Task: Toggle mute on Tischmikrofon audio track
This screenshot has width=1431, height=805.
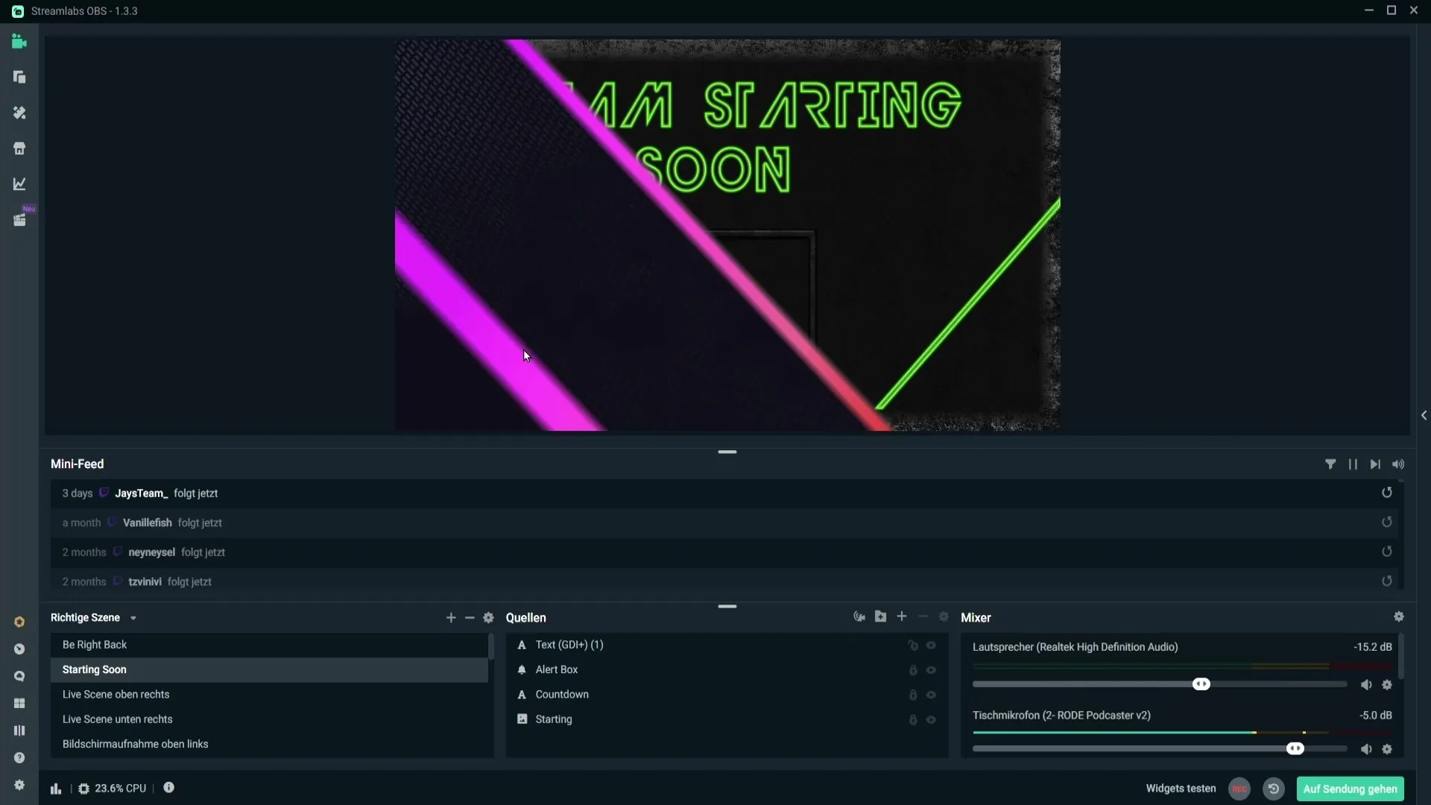Action: click(x=1366, y=748)
